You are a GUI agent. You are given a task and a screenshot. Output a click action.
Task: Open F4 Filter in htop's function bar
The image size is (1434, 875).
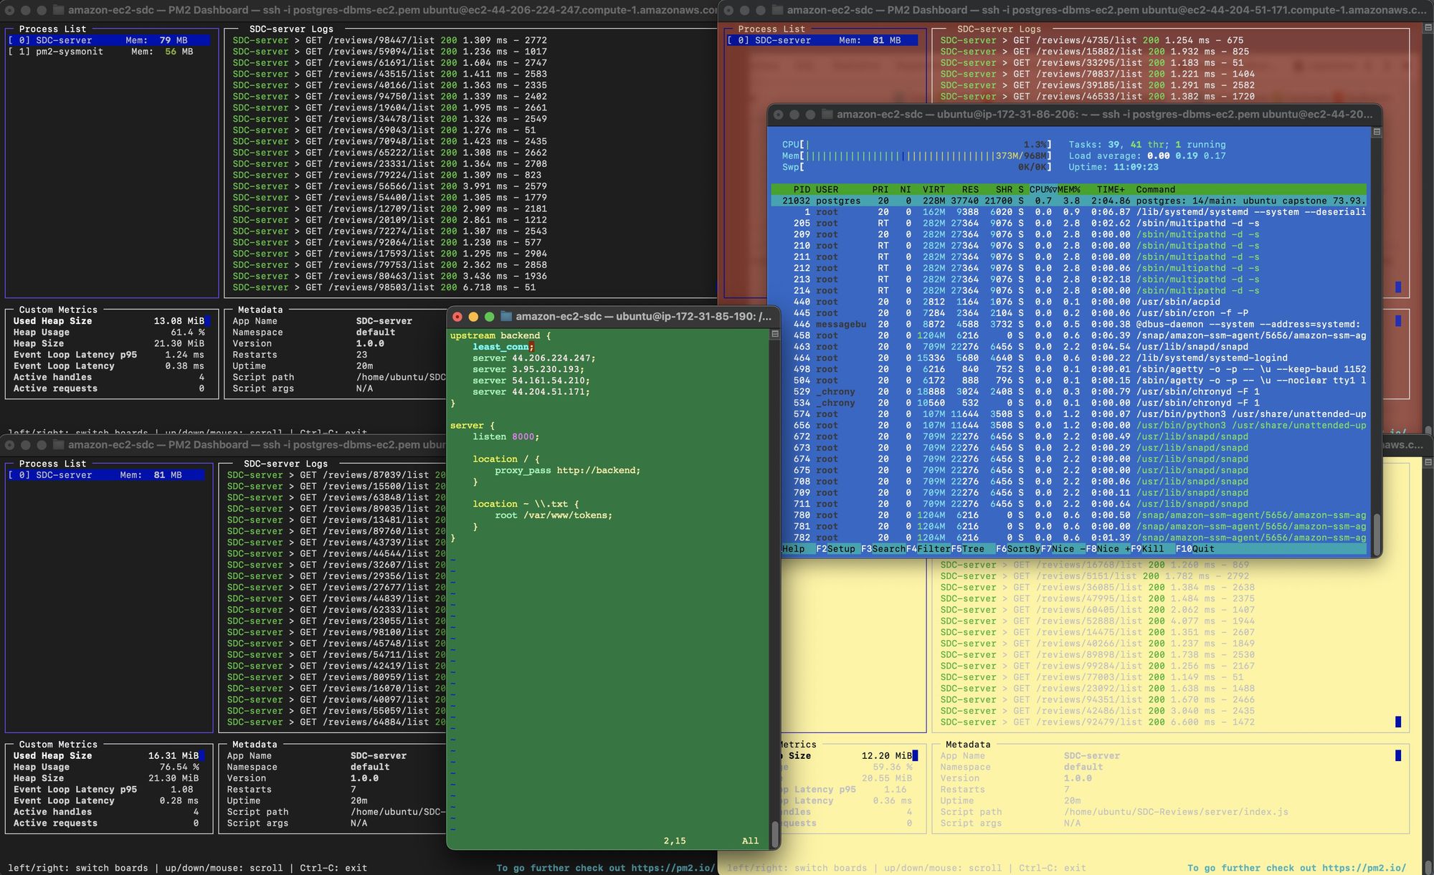(928, 549)
